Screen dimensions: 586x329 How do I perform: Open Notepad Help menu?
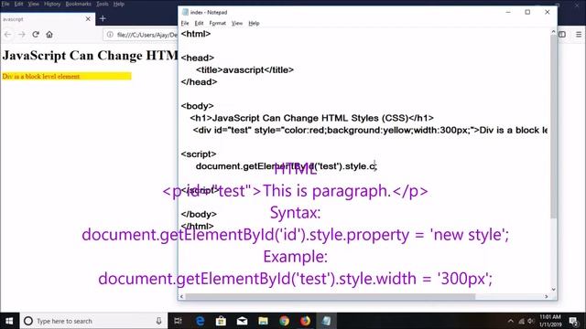pyautogui.click(x=254, y=23)
